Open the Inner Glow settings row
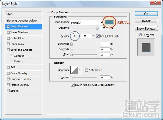The width and height of the screenshot is (163, 120). [x=24, y=44]
